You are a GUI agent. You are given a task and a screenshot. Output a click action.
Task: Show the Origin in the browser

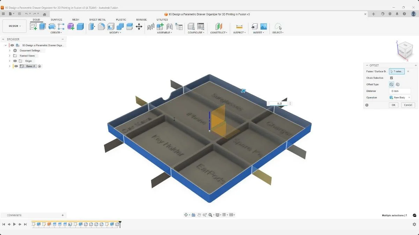tap(15, 61)
